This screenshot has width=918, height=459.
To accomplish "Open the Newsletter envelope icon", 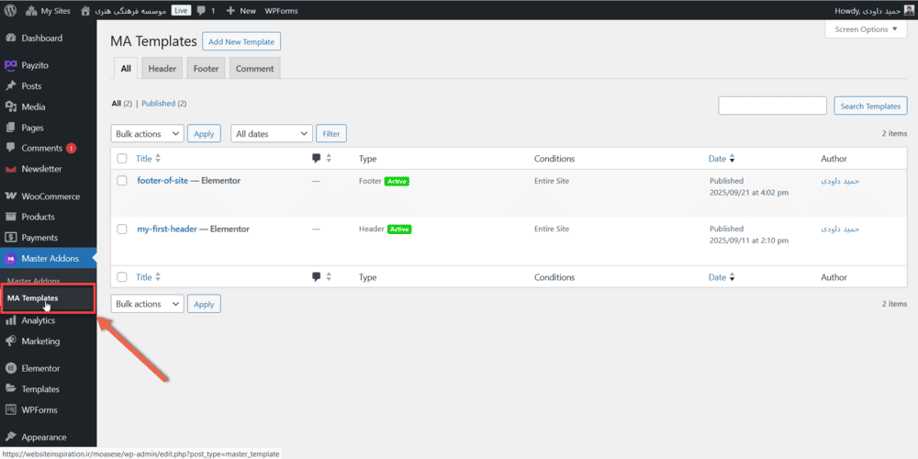I will coord(11,169).
